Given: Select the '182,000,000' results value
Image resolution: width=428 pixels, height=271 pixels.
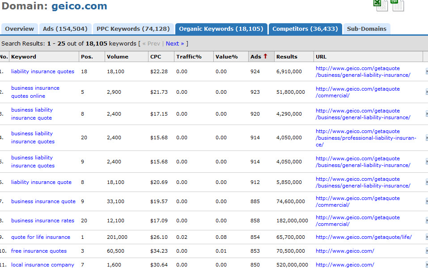Looking at the screenshot, I should click(x=292, y=221).
